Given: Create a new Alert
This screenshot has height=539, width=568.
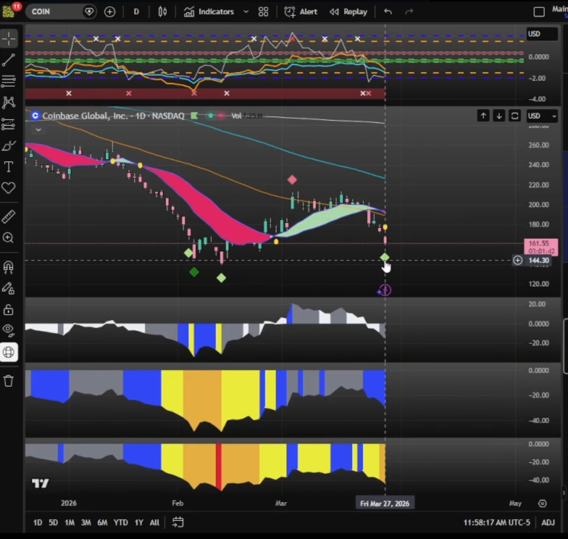Looking at the screenshot, I should (301, 12).
